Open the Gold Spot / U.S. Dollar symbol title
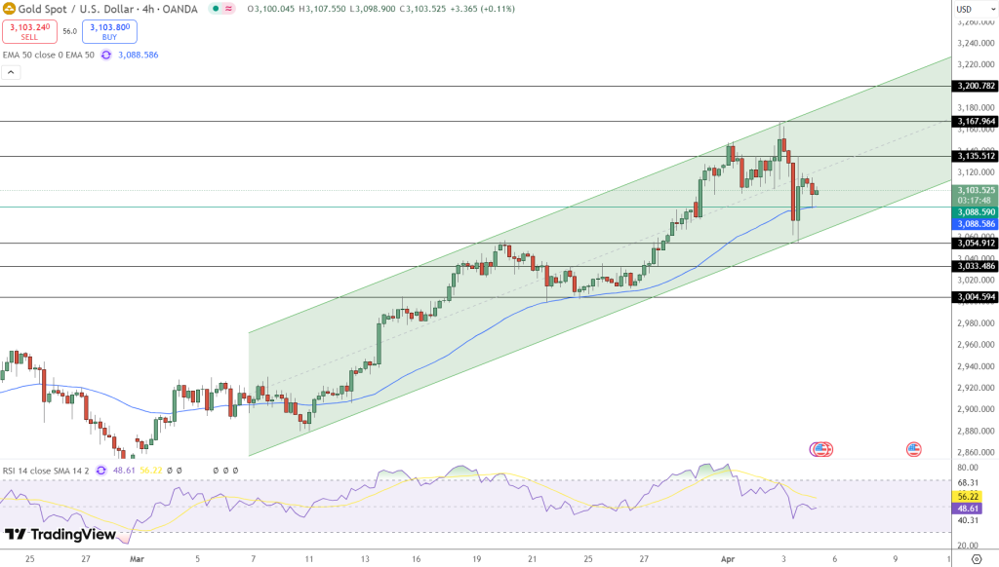The image size is (999, 567). click(x=107, y=9)
